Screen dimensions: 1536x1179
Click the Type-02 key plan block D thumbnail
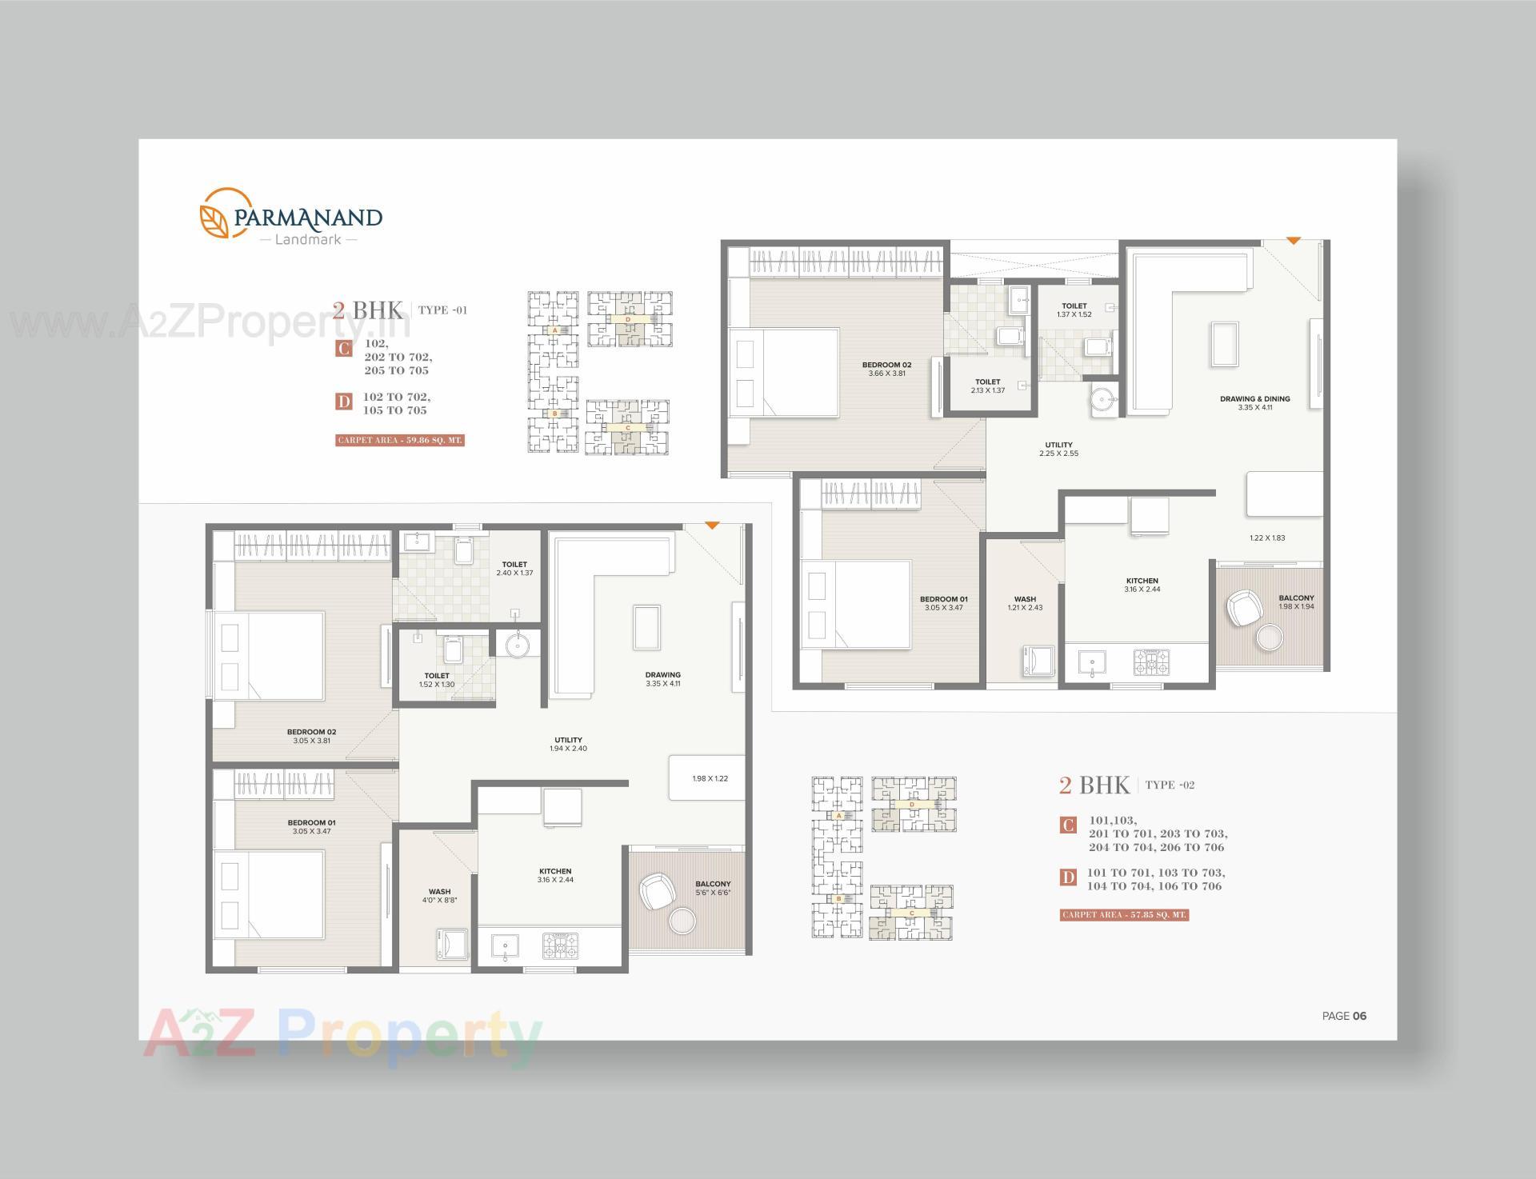click(913, 803)
